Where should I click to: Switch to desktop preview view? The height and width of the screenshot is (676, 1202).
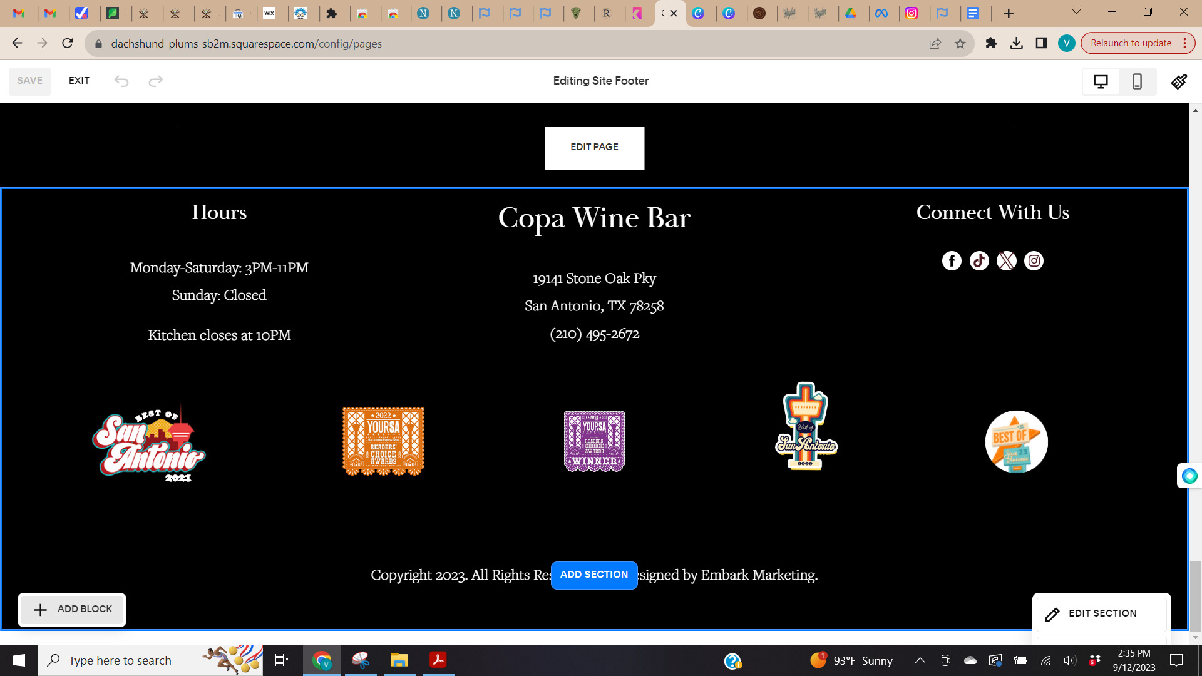(x=1101, y=81)
